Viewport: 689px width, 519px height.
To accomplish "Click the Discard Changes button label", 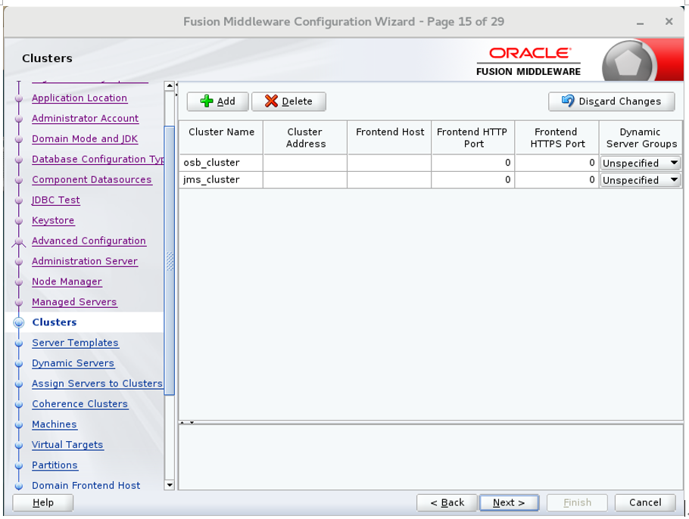I will 619,101.
